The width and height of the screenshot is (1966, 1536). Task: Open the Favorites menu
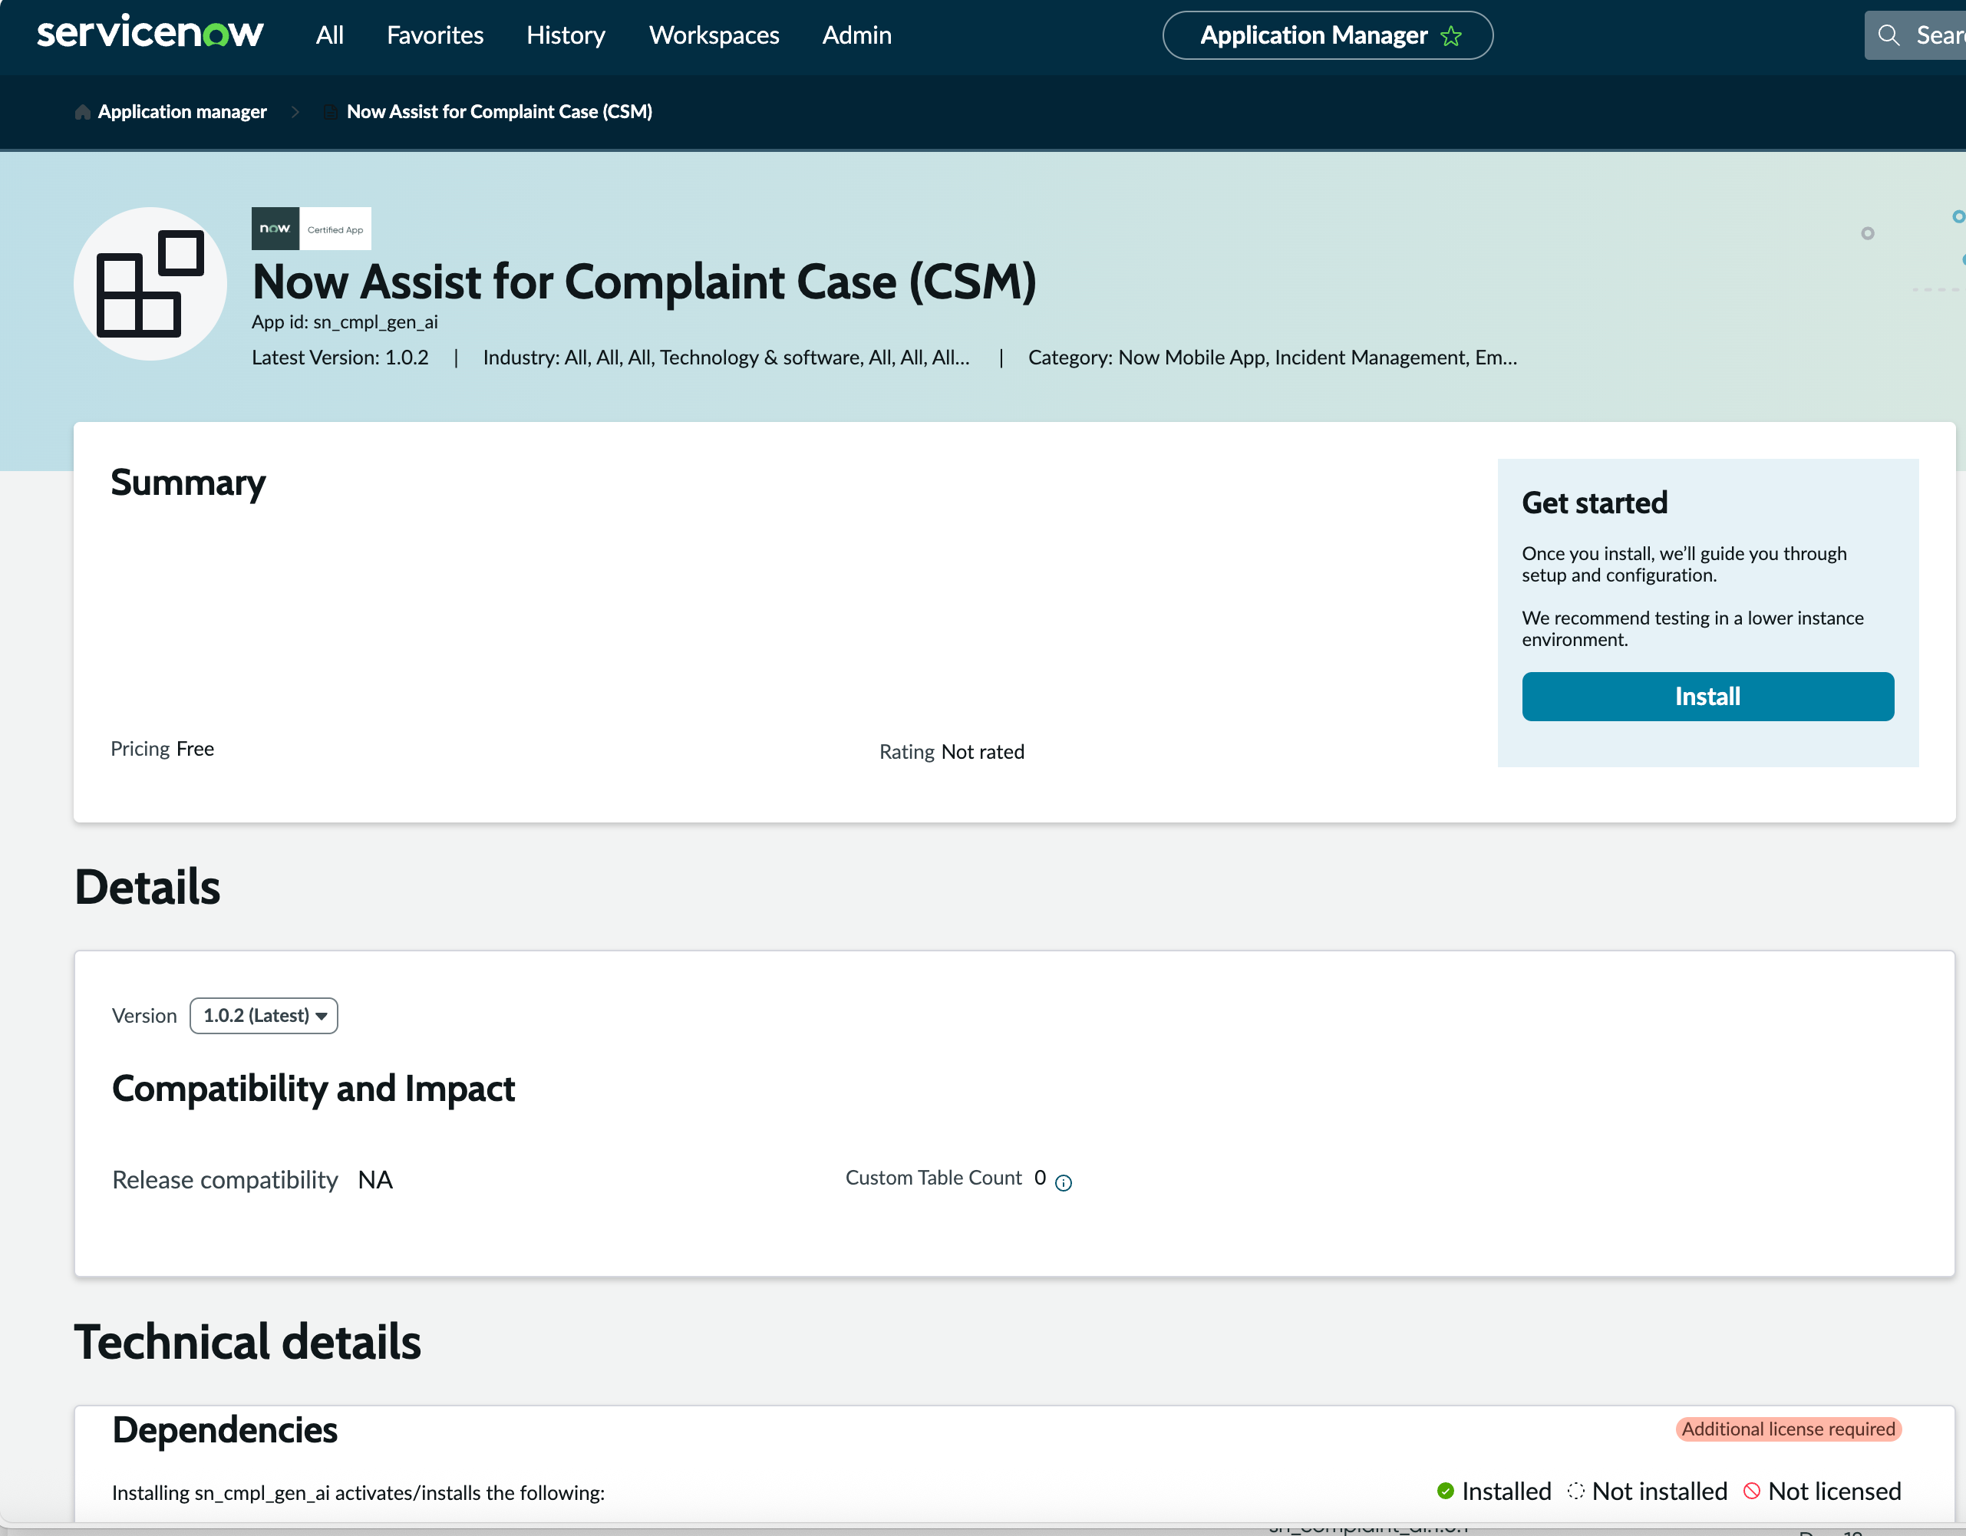point(435,35)
